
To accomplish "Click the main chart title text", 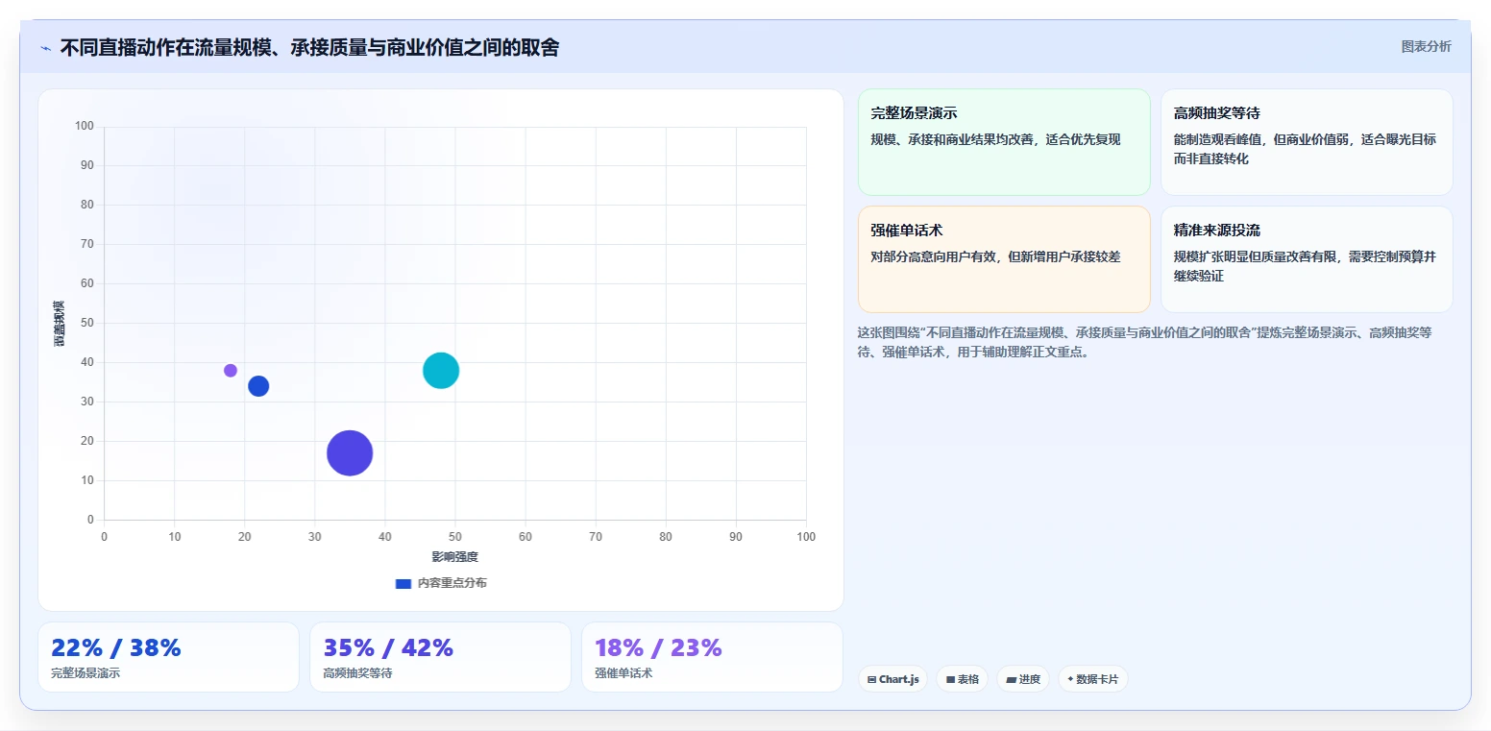I will pos(309,47).
